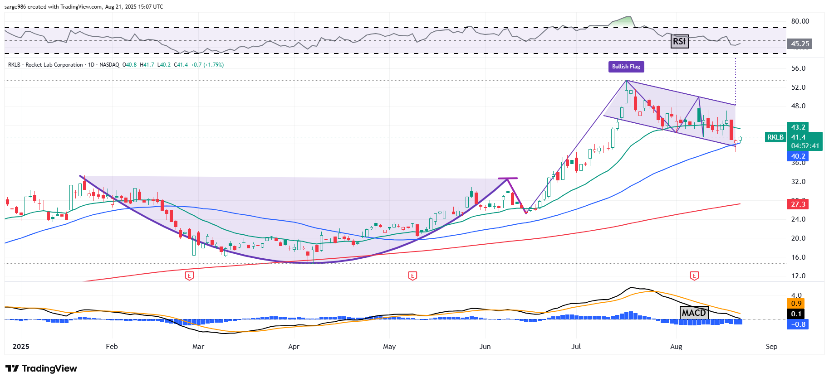Click the earnings marker near March
The width and height of the screenshot is (829, 382).
point(189,276)
